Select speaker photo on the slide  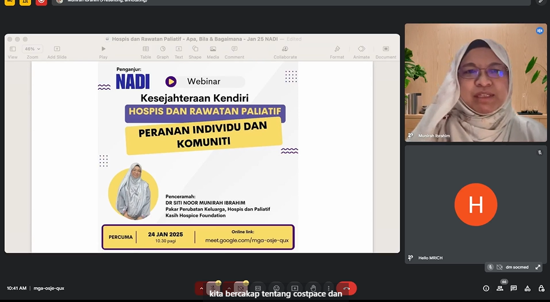[x=133, y=191]
